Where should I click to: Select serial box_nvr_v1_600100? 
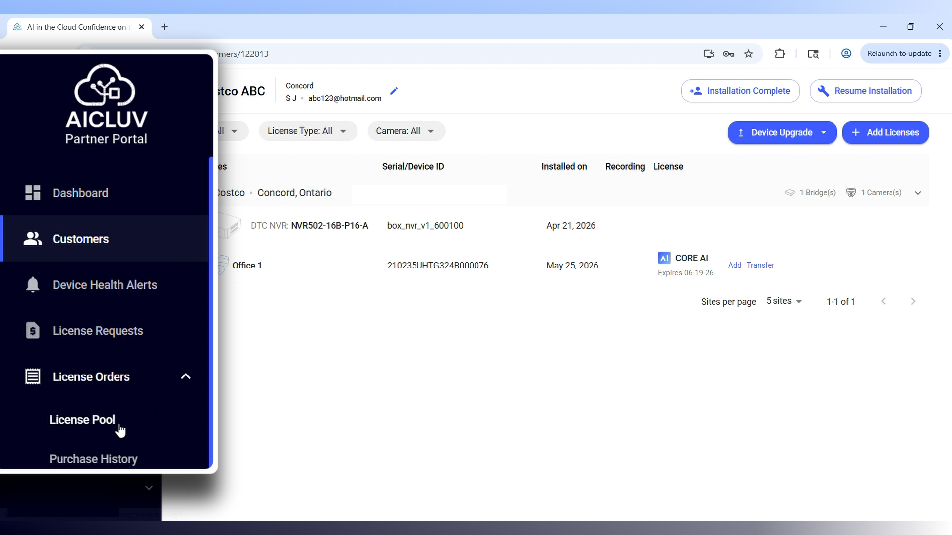[425, 226]
